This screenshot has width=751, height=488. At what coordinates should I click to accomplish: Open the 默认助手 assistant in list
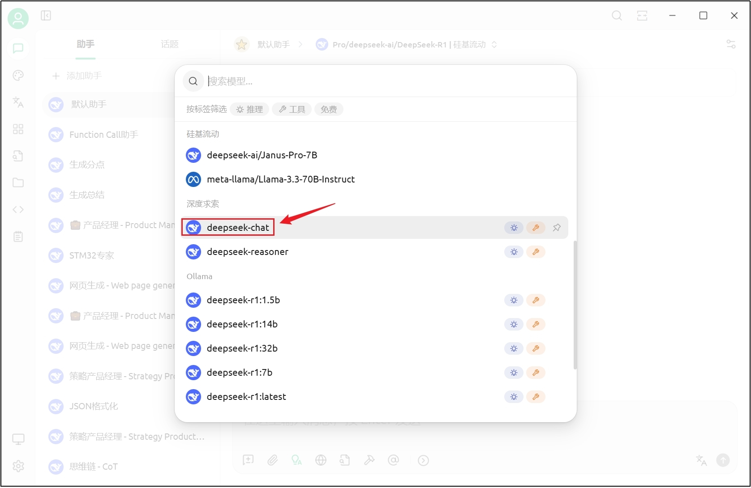tap(109, 105)
